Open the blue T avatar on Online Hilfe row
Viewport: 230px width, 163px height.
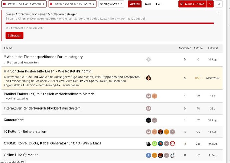pos(148,155)
